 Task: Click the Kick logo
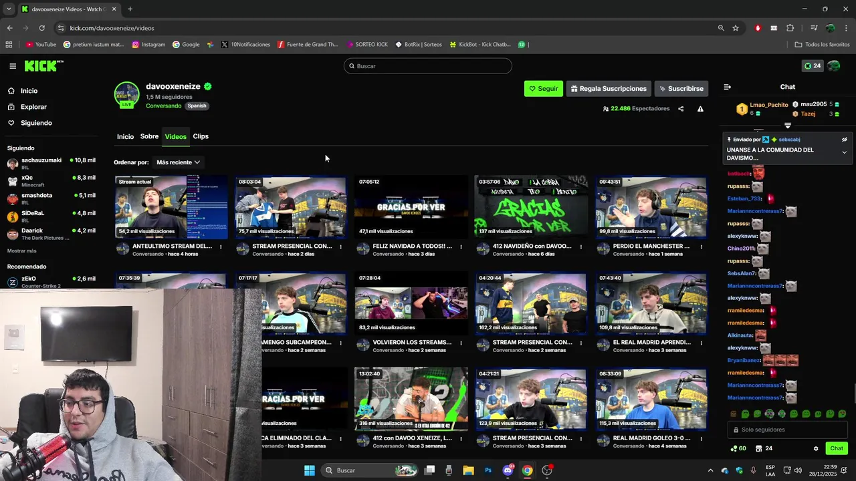(x=43, y=65)
